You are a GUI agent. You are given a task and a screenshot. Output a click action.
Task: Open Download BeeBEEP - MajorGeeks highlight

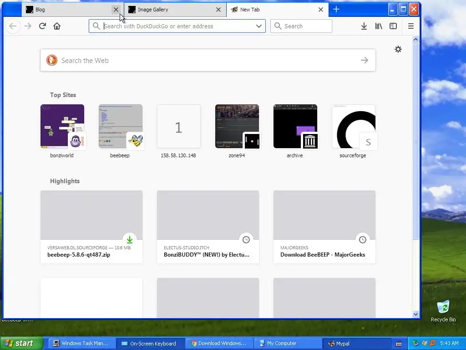[324, 227]
